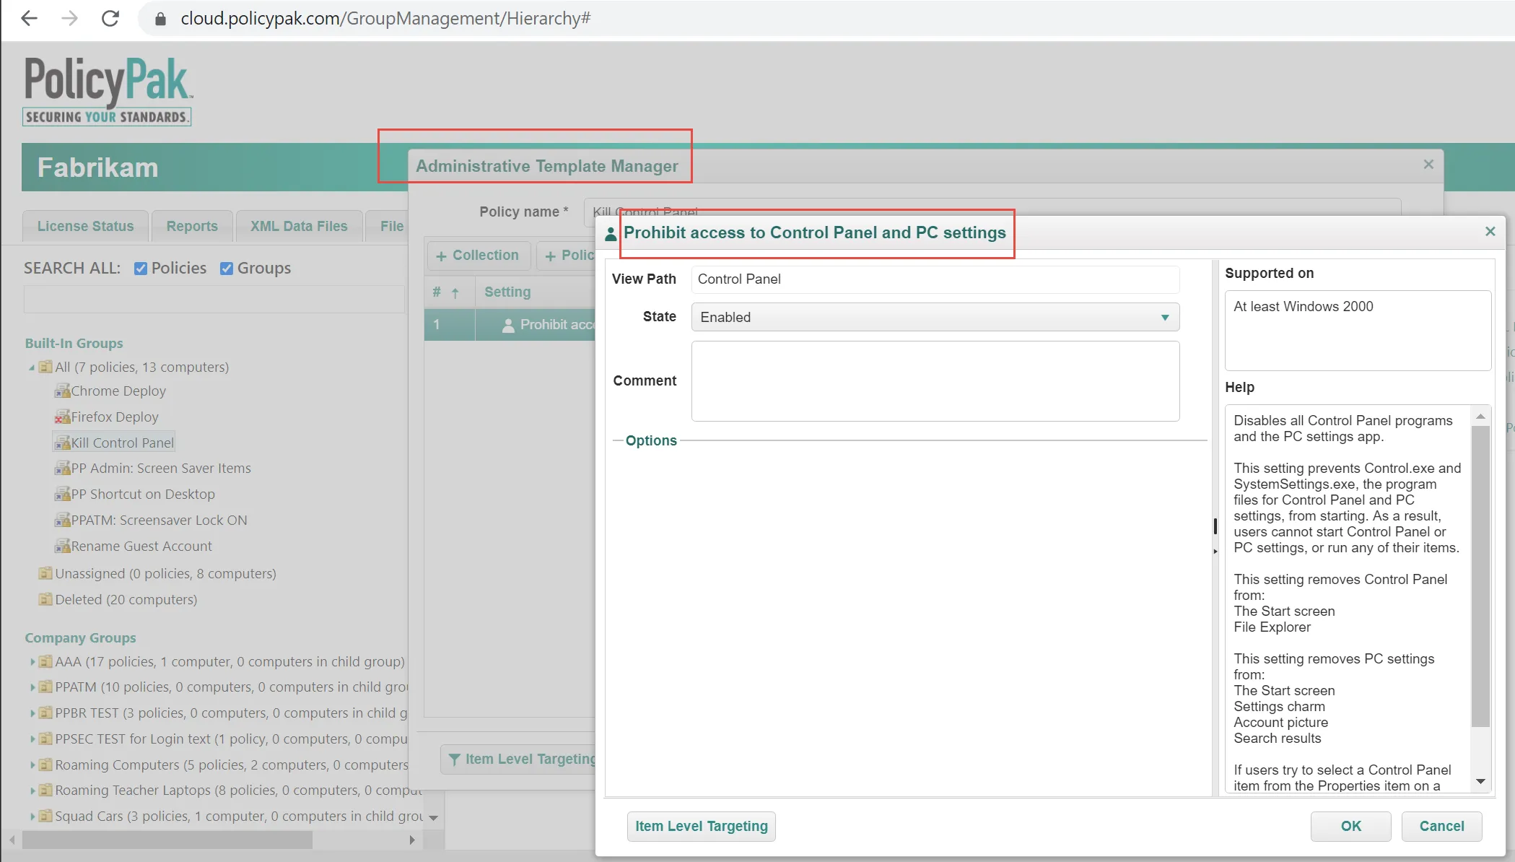This screenshot has width=1515, height=862.
Task: Click the Deleted group folder icon
Action: (45, 599)
